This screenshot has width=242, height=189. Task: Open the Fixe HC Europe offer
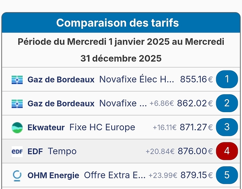click(102, 127)
